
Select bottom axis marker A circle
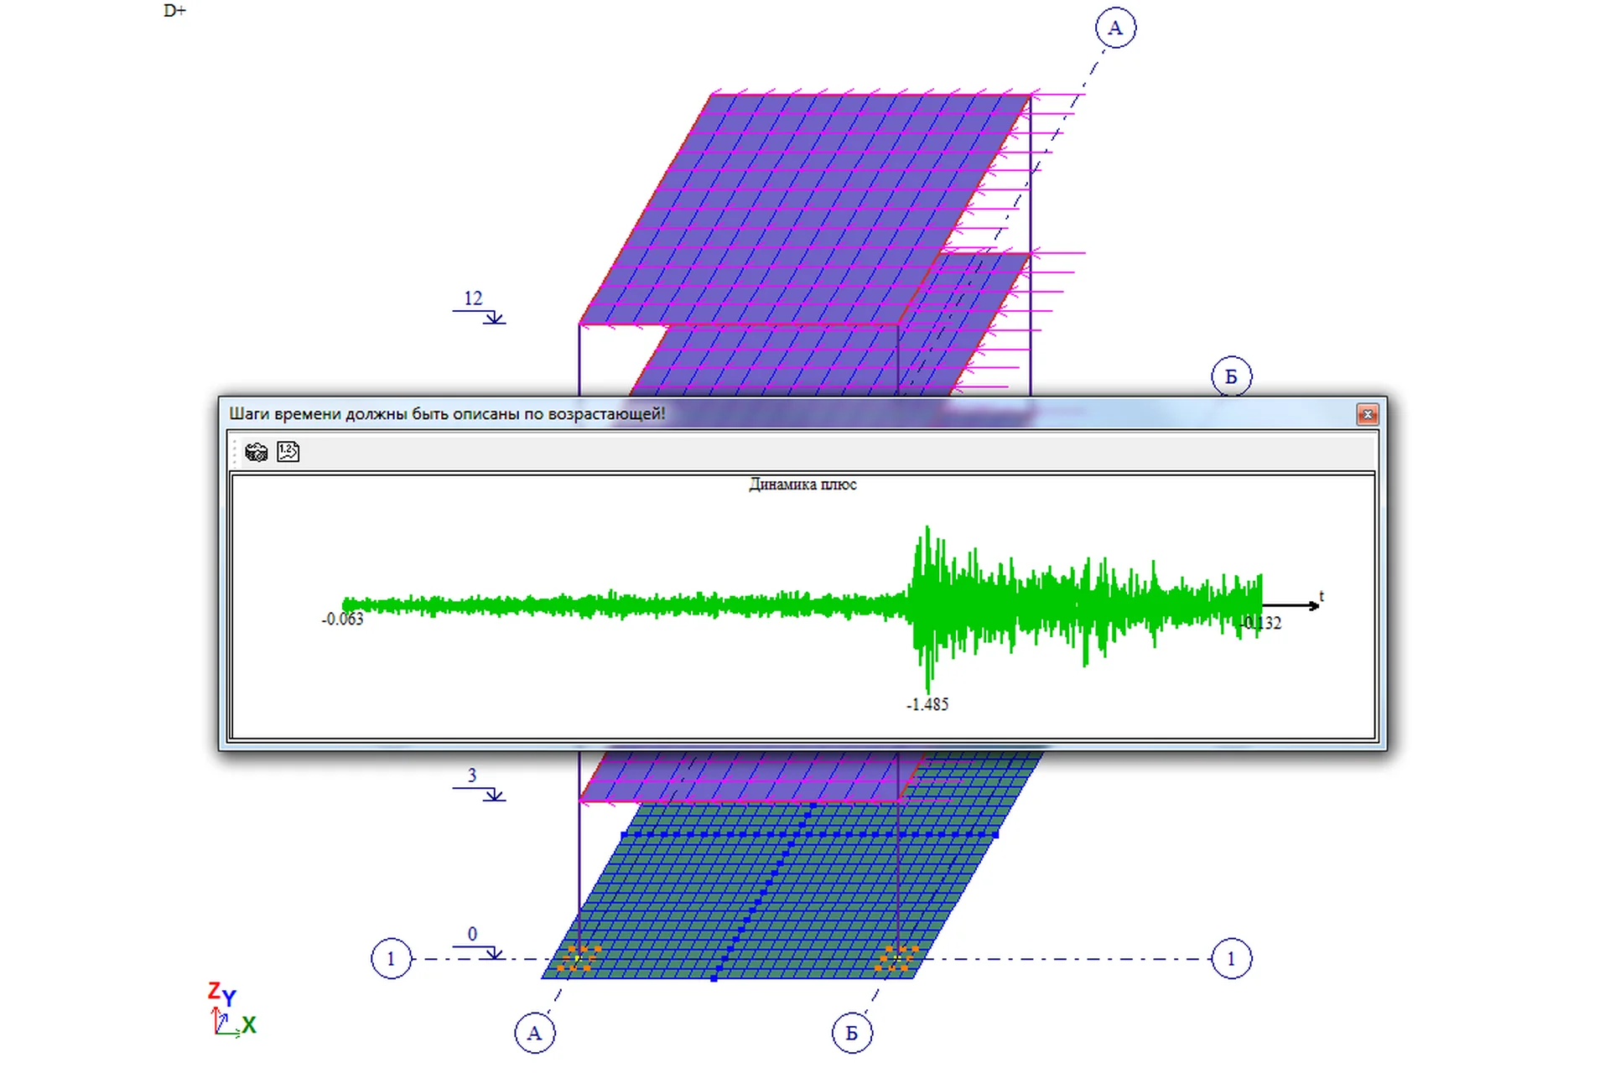[x=535, y=1033]
